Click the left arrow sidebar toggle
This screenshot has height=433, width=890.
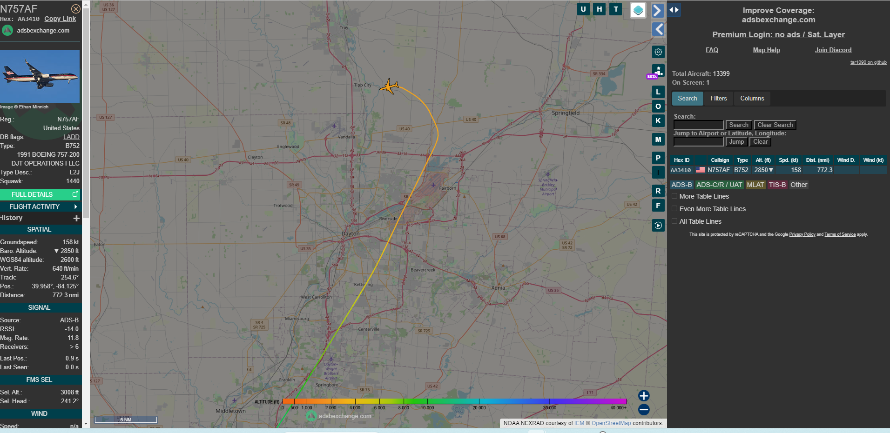click(x=658, y=29)
